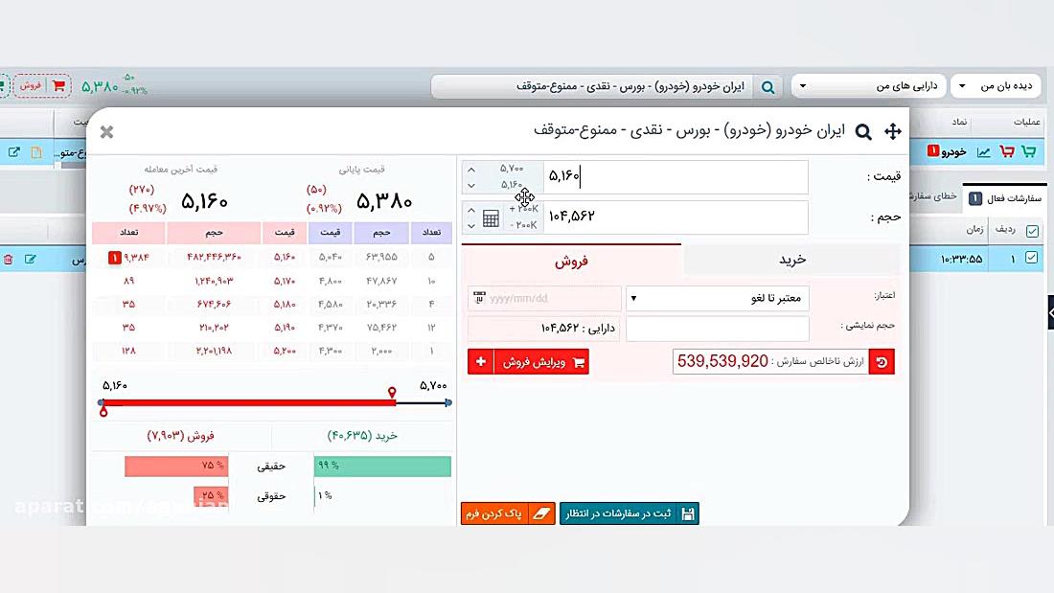Click the closing price 5,380 in dialog

384,201
